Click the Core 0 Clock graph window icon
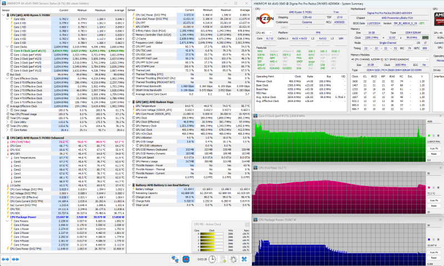 click(255, 116)
